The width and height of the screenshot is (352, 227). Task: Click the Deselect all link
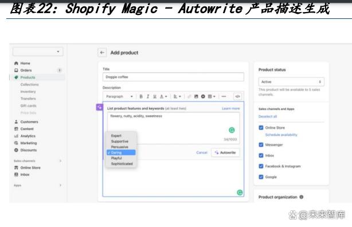268,116
